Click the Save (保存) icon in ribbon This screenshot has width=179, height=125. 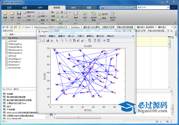[x=19, y=13]
